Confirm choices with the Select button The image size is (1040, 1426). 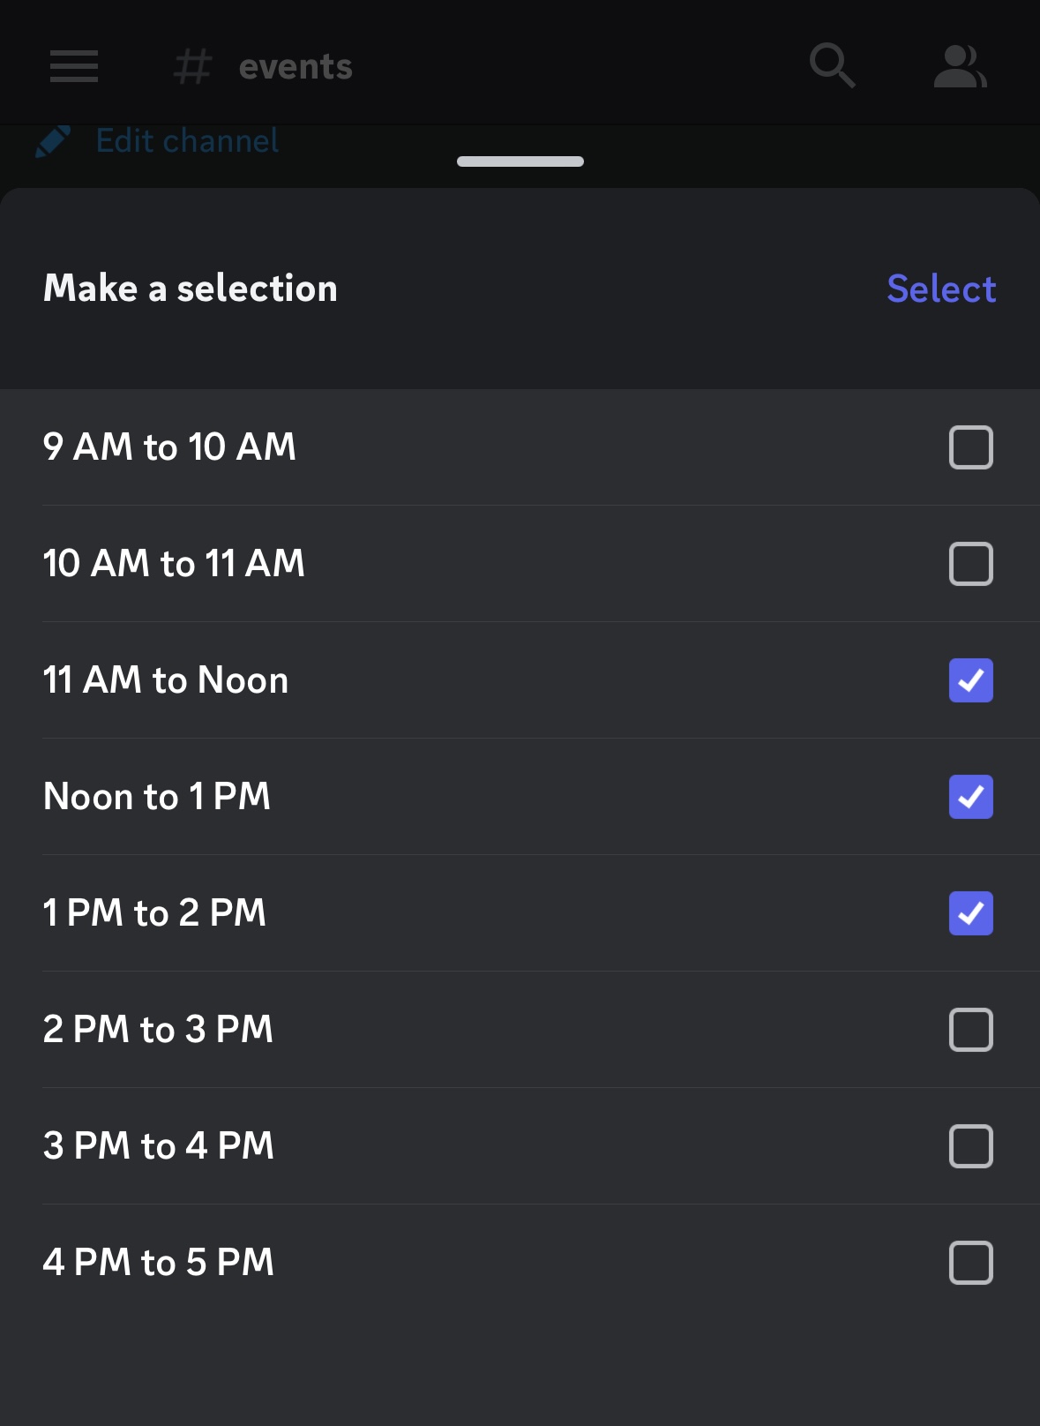[941, 289]
